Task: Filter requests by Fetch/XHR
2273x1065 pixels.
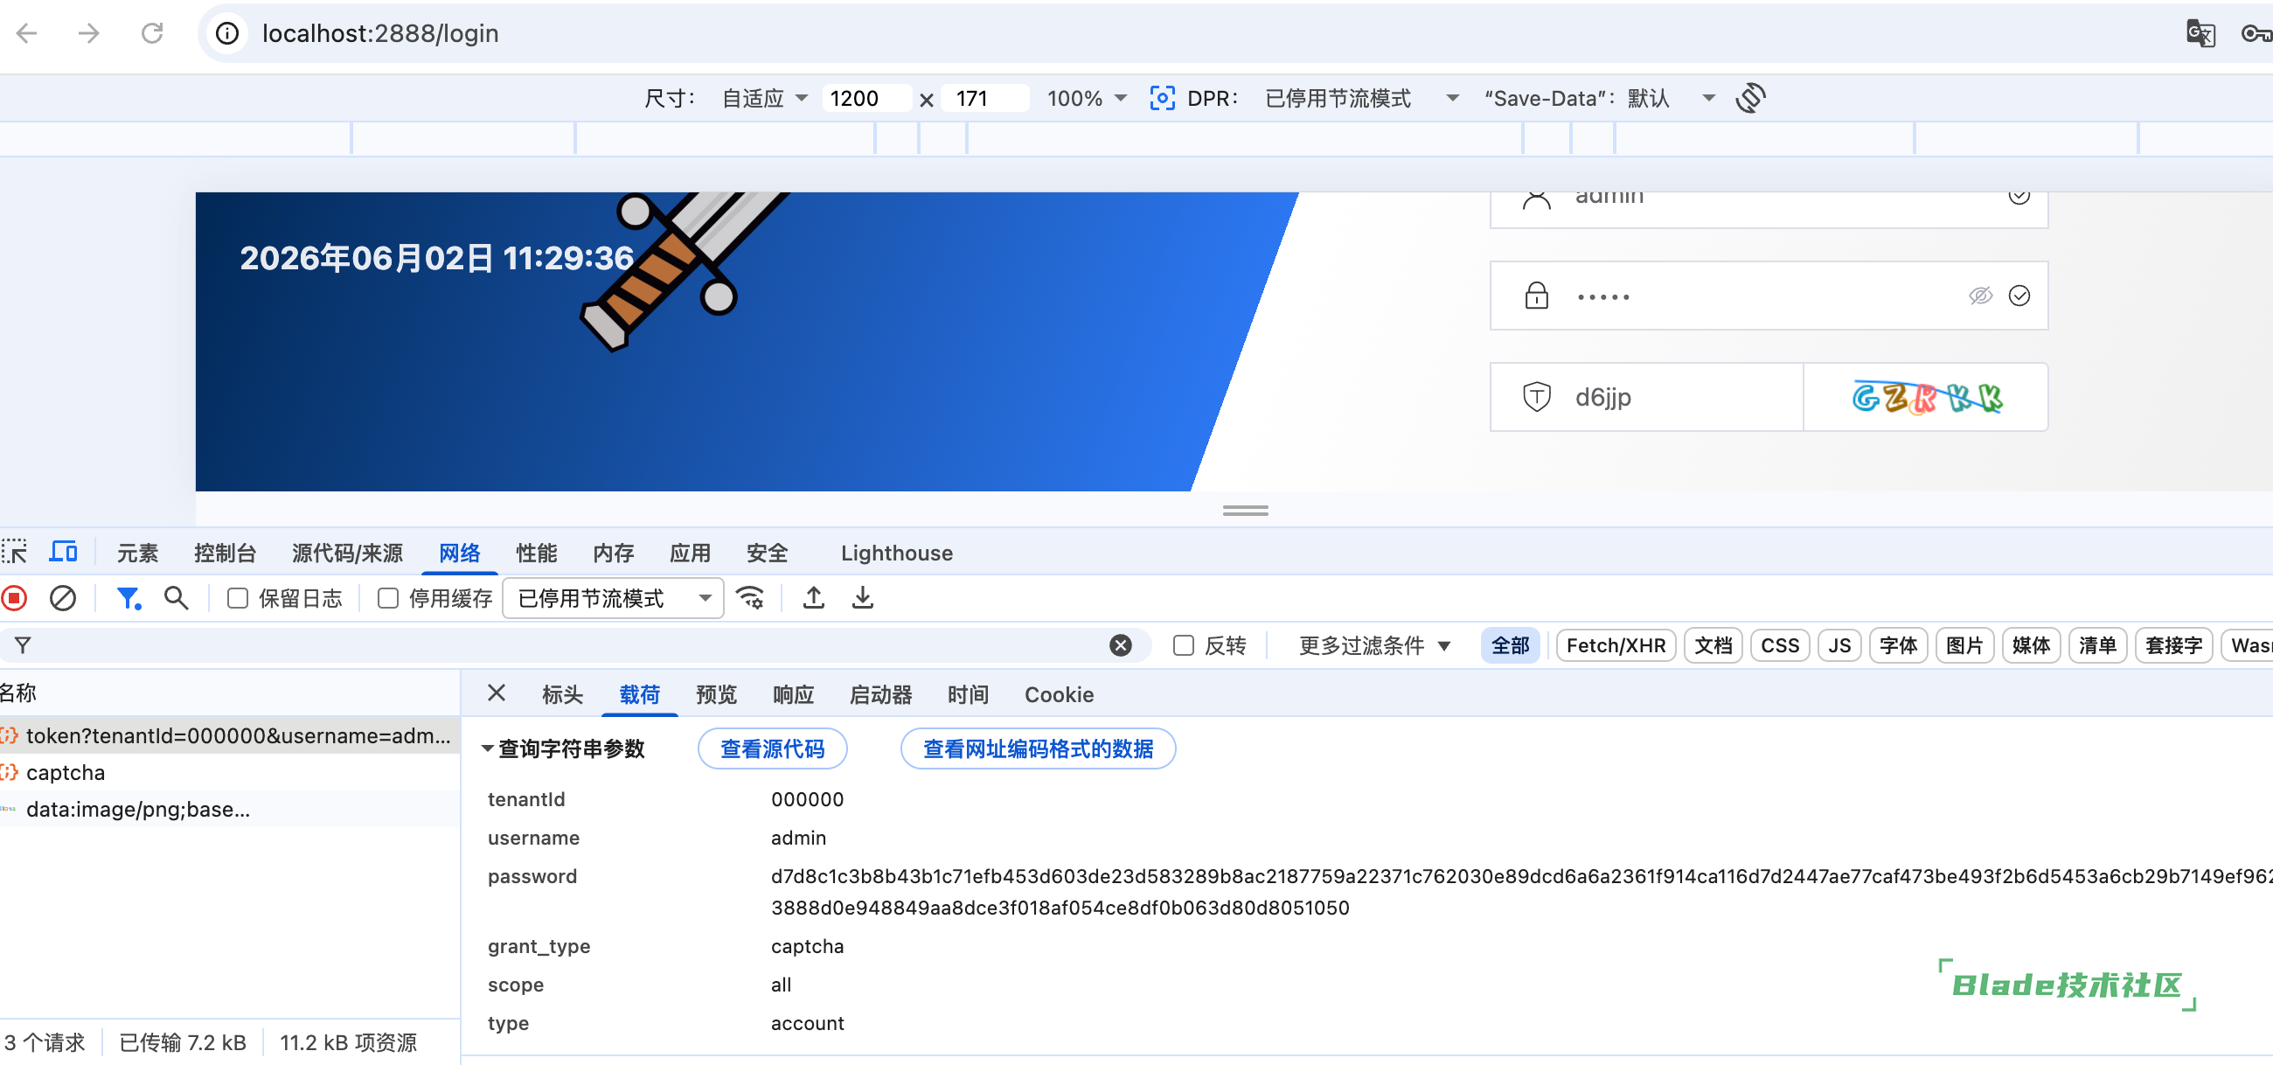Action: tap(1616, 646)
